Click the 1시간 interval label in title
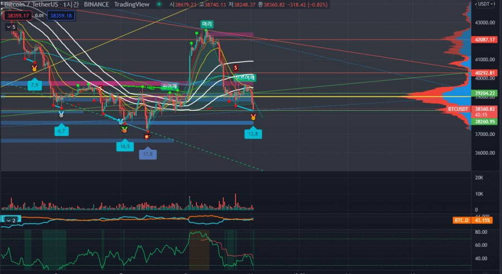Image resolution: width=502 pixels, height=274 pixels. (x=71, y=4)
